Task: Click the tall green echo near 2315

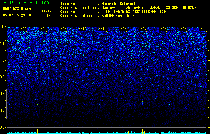Action: (106, 102)
